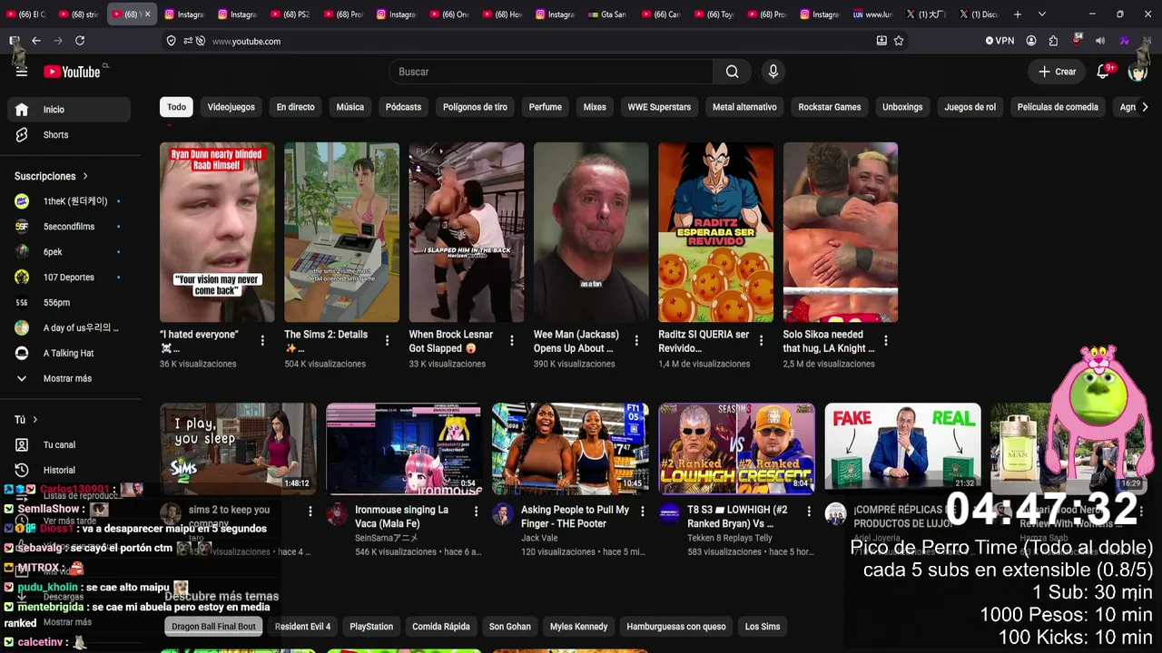Open options for When Brock Lesnar Got Slapped

click(512, 341)
